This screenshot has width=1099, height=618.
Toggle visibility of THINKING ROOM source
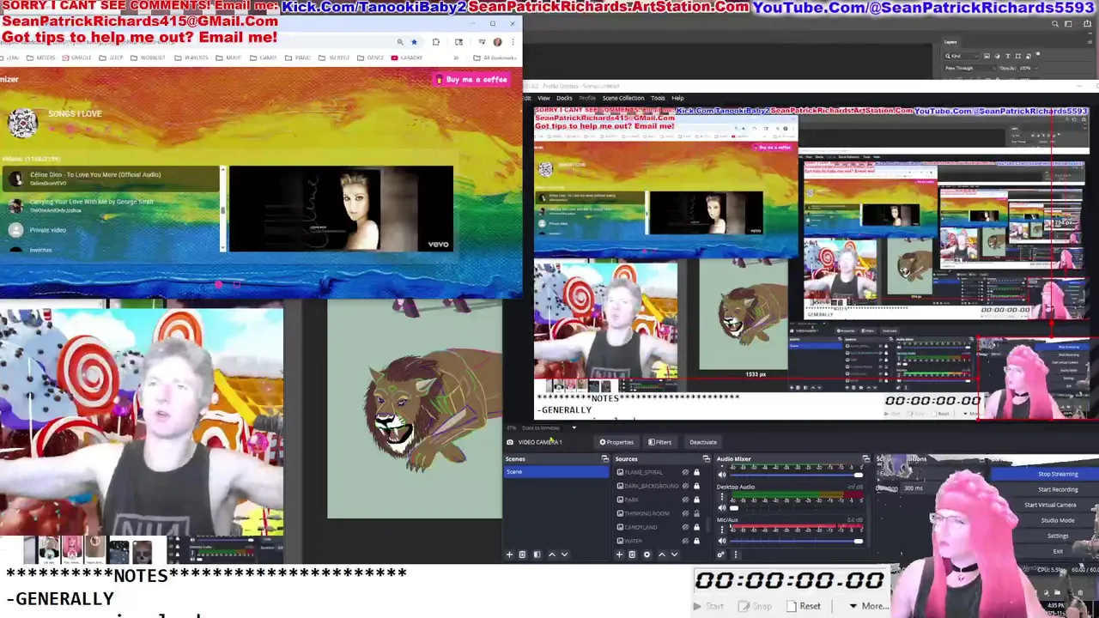tap(685, 513)
